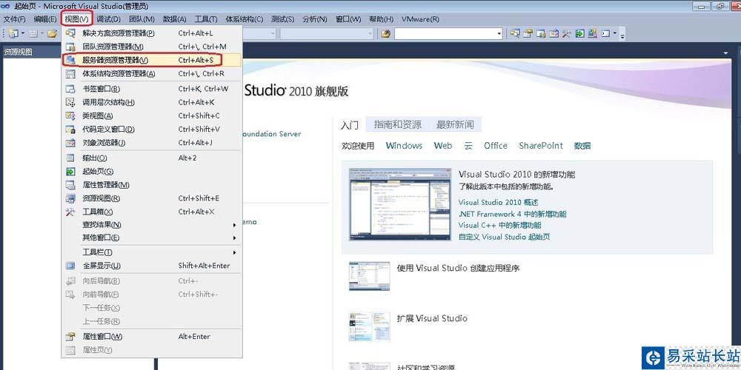Click the Command Window toolbar icon
Image resolution: width=741 pixels, height=370 pixels.
coord(605,33)
